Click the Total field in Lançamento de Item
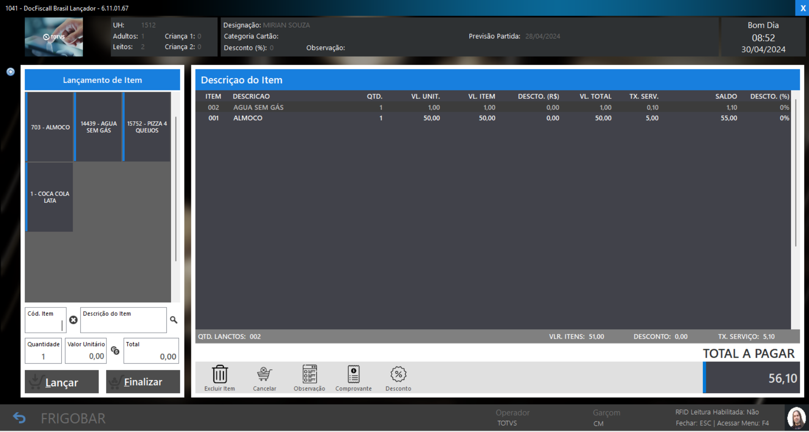Image resolution: width=809 pixels, height=432 pixels. [x=151, y=350]
